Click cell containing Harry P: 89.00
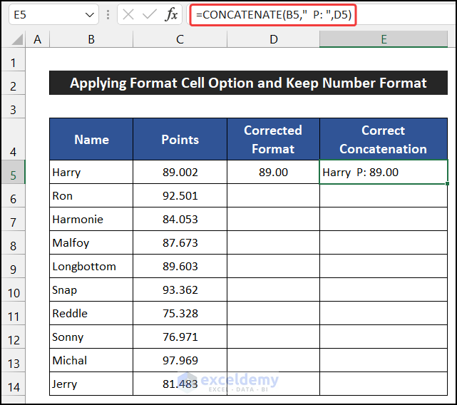 point(384,172)
